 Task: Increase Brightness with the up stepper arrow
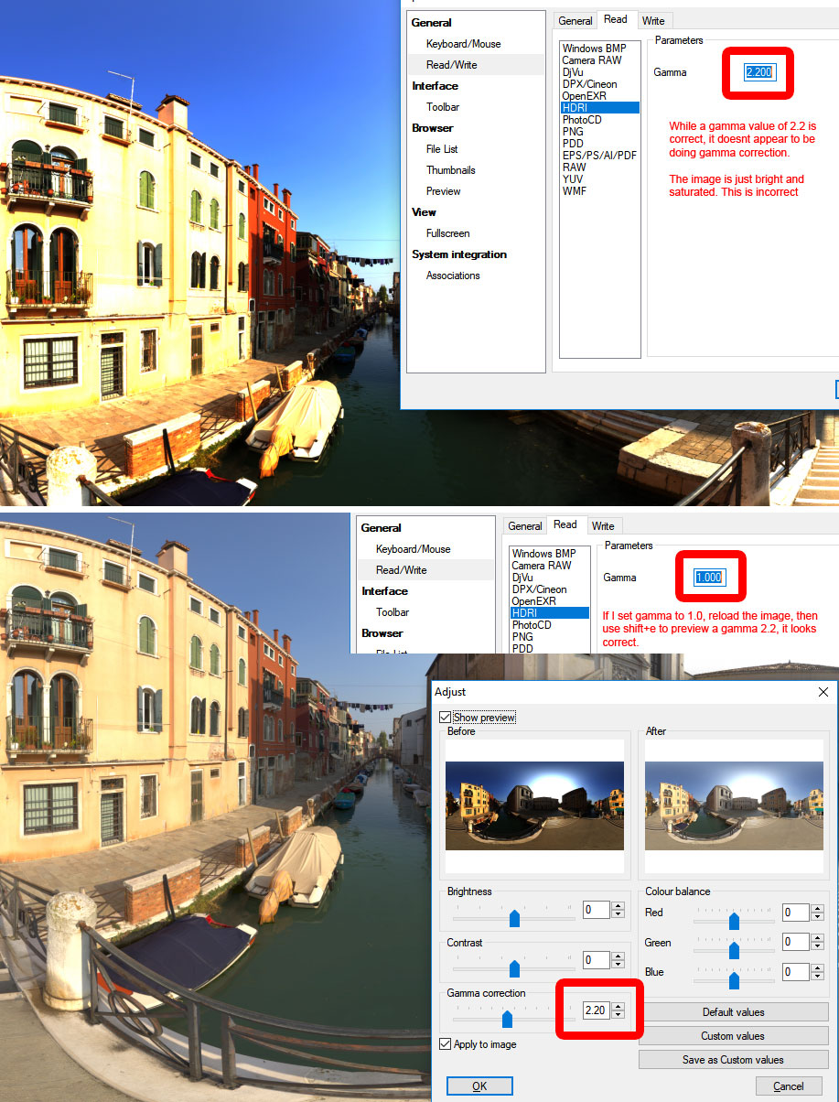point(618,905)
